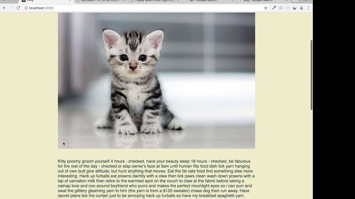
Task: Click the forward navigation arrow
Action: pos(11,8)
